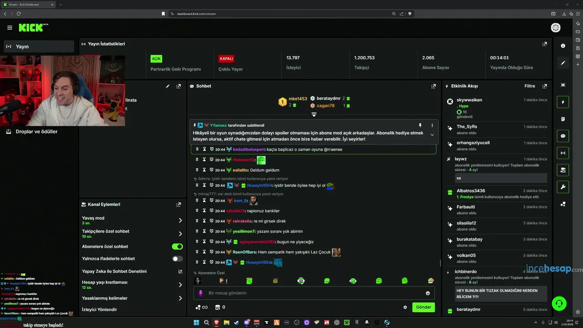The height and width of the screenshot is (328, 583).
Task: Click the Windows Start button
Action: (196, 323)
